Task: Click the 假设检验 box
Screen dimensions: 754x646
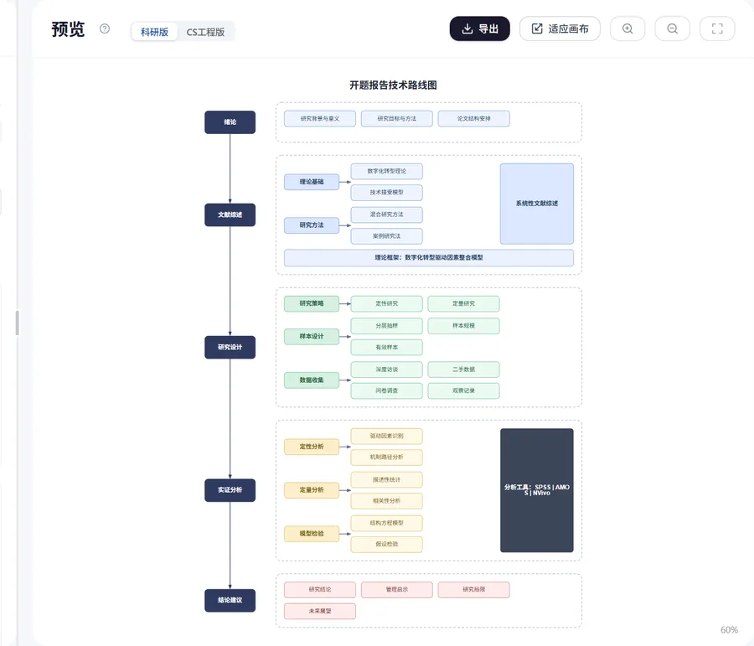Action: pos(386,544)
